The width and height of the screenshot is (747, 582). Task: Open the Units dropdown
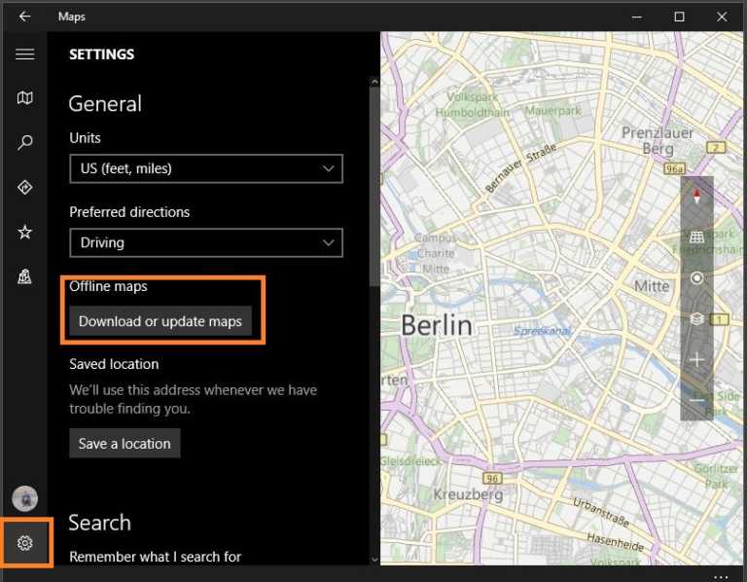click(206, 168)
